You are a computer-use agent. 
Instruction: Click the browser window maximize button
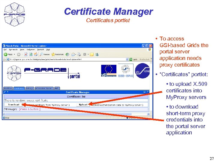point(147,46)
